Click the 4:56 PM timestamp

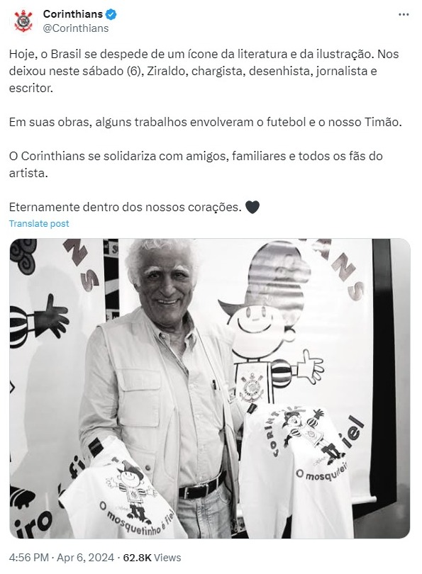coord(29,558)
